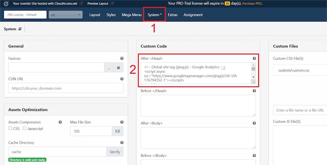Click the General panel heading
Viewport: 327px width, 165px height.
click(16, 46)
